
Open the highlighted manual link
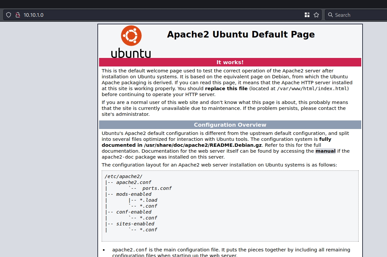point(325,151)
